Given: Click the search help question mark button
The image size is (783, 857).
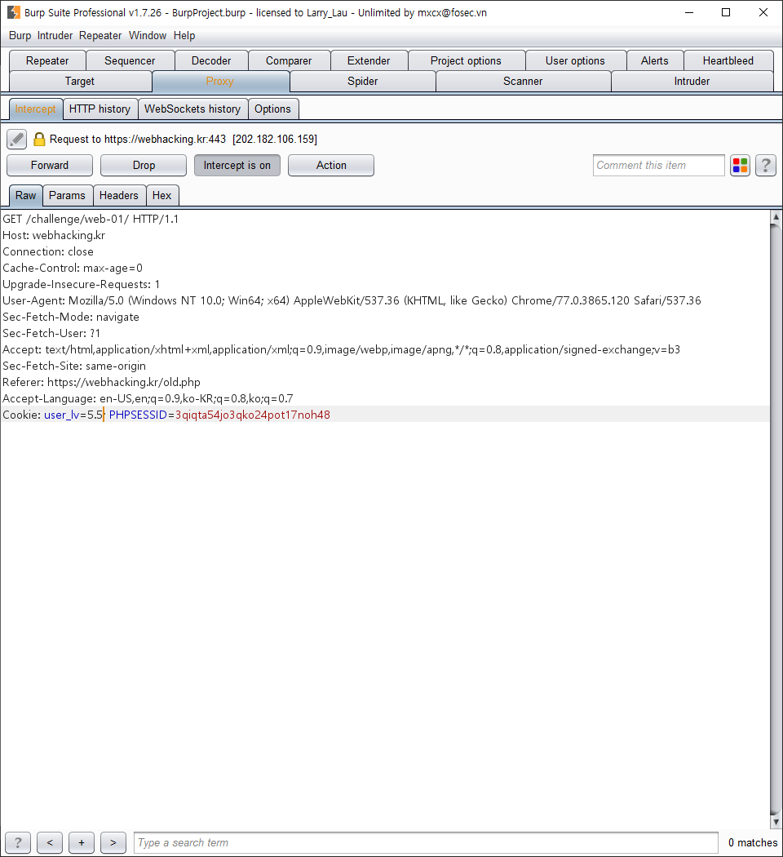Looking at the screenshot, I should point(17,842).
